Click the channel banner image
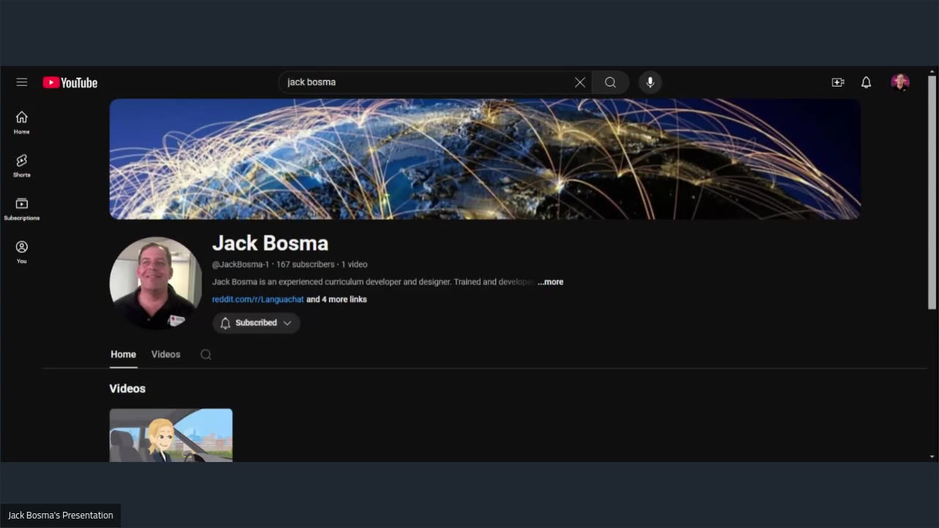939x528 pixels. click(485, 159)
